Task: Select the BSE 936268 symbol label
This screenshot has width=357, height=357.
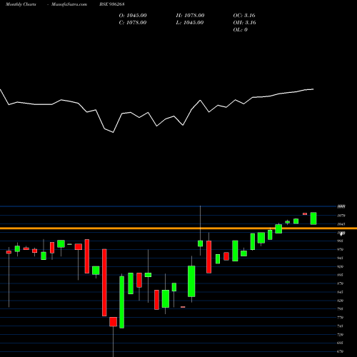Action: [x=112, y=4]
